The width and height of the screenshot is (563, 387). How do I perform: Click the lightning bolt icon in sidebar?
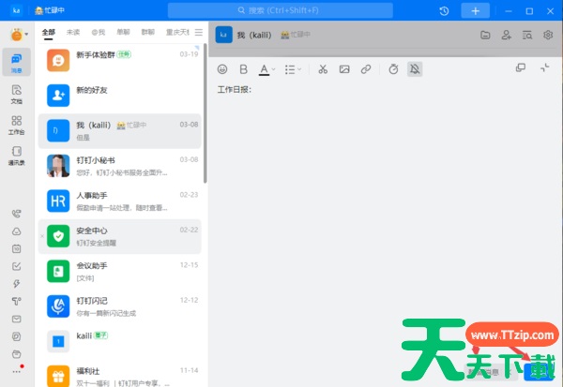pos(17,284)
